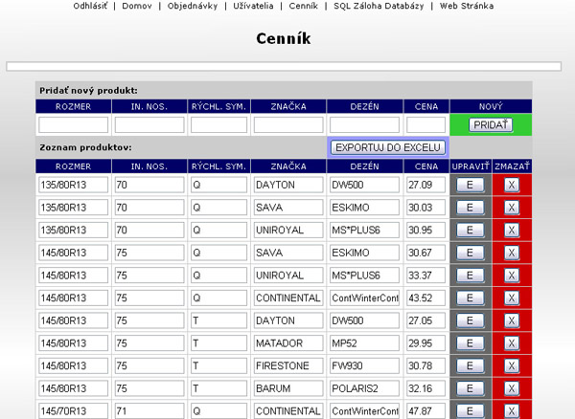This screenshot has height=419, width=575.
Task: Click the DEZÉN field containing MP52
Action: pos(364,343)
